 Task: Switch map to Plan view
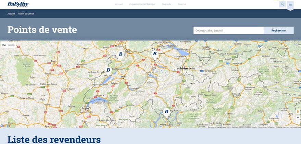pyautogui.click(x=4, y=45)
